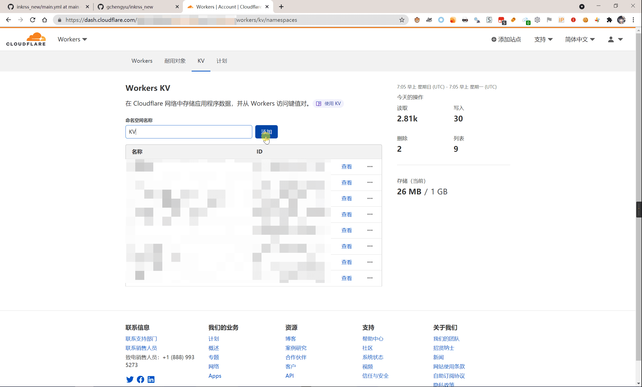
Task: Switch to the Workers subtab
Action: pyautogui.click(x=142, y=61)
